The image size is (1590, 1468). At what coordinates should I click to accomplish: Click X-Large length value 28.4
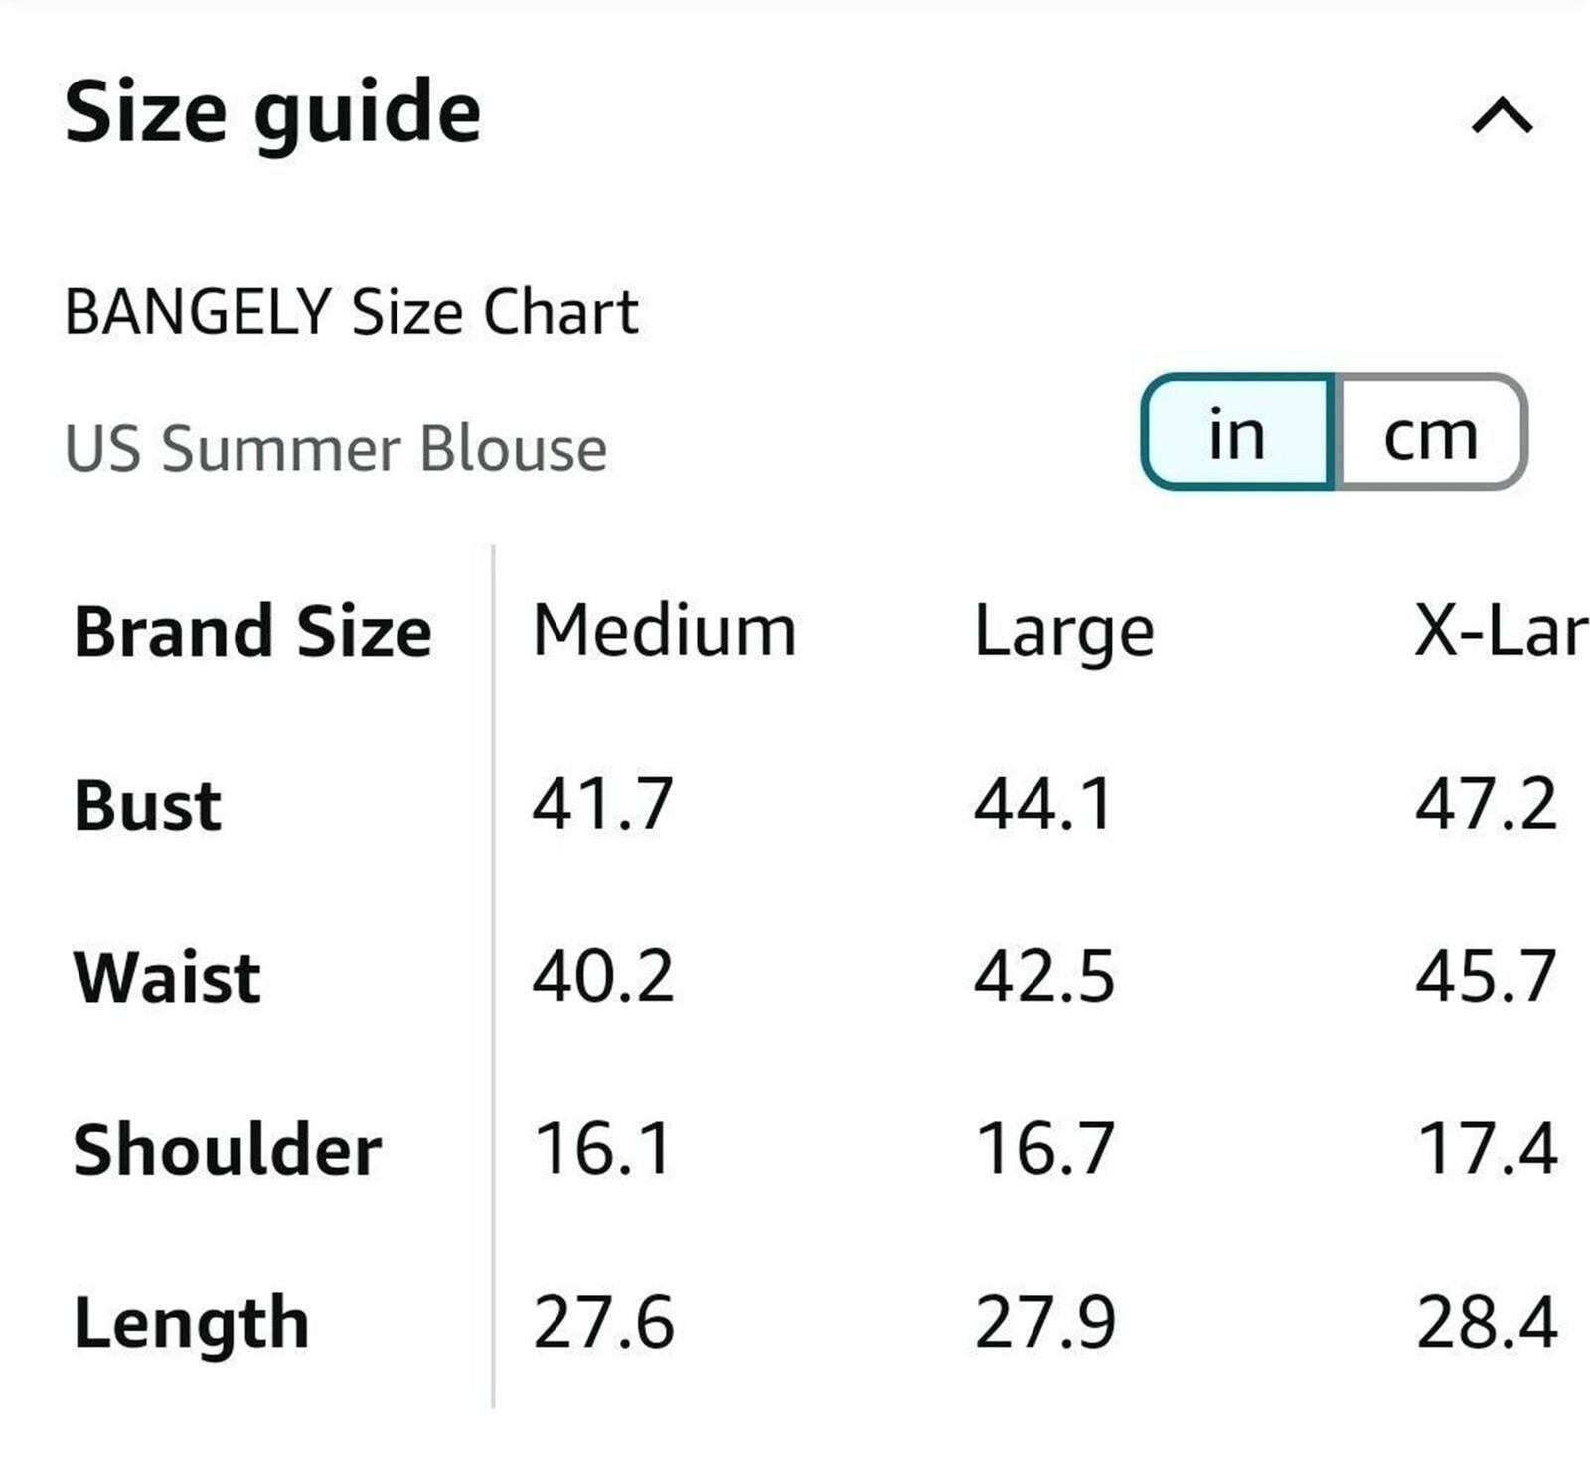tap(1487, 1322)
